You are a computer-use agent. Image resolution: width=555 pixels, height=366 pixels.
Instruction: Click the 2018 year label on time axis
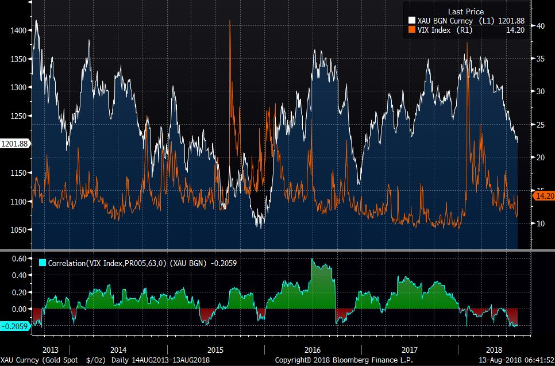[494, 349]
